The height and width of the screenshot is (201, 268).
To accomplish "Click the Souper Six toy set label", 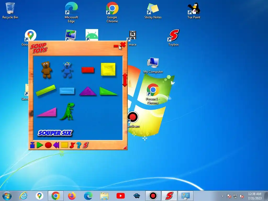I will (x=55, y=133).
